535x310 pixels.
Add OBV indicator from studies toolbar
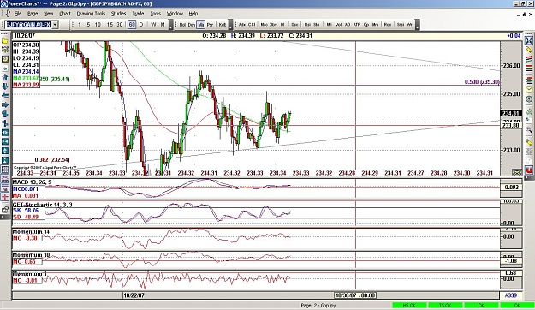273,25
